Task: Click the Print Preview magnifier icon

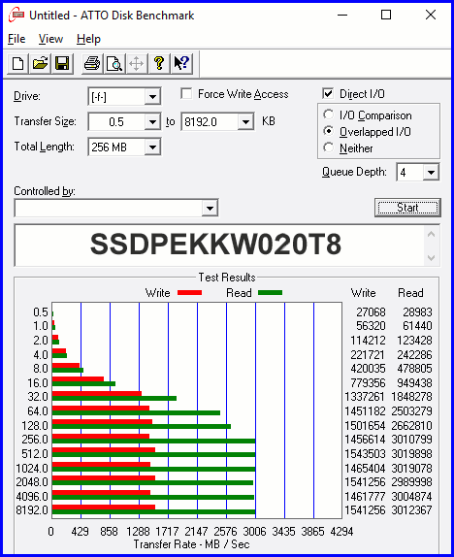Action: pos(114,64)
